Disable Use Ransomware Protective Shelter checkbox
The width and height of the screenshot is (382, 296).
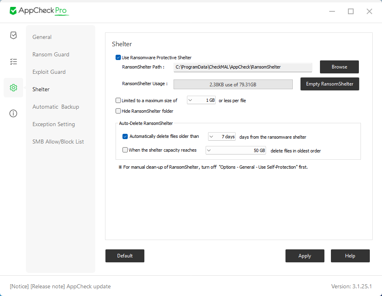[118, 58]
